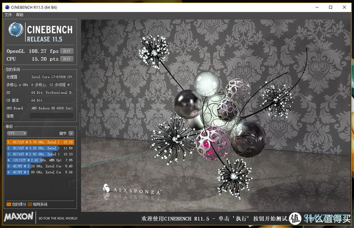
Task: Select ranking row 4C/8T @ 2.80 GHz
Action: 41,172
